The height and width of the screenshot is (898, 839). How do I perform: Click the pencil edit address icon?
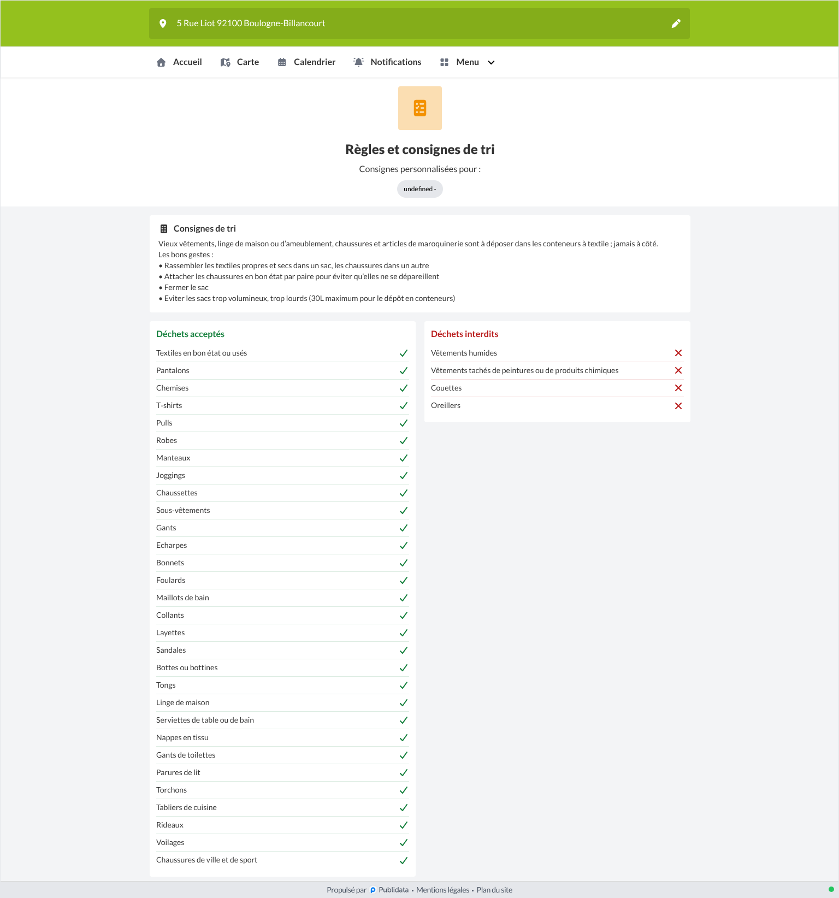[676, 23]
